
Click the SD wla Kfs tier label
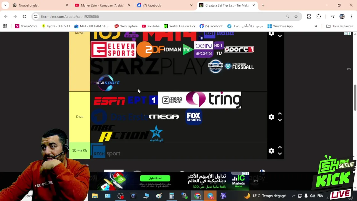tap(80, 150)
